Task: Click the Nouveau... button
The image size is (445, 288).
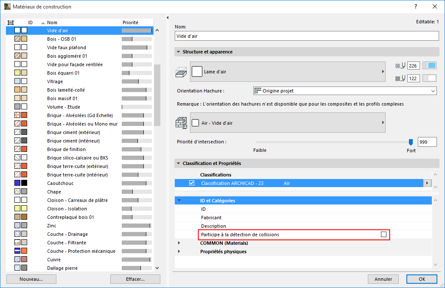Action: 31,279
